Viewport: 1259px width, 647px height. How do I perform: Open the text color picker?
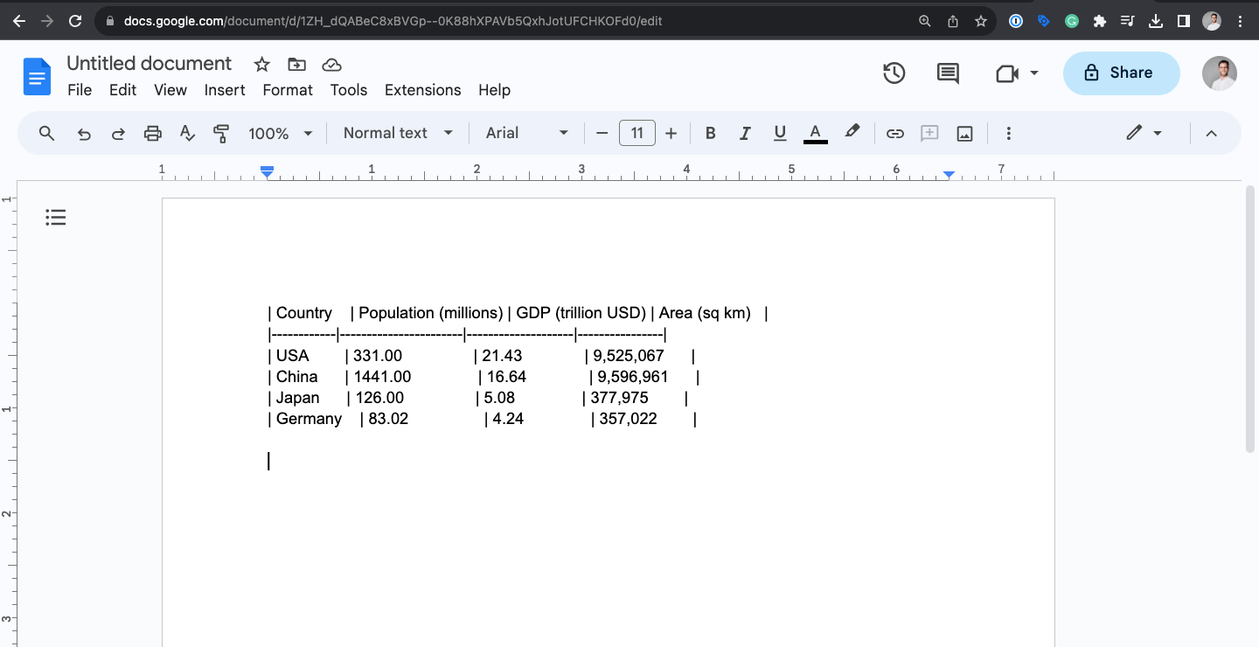(x=815, y=134)
